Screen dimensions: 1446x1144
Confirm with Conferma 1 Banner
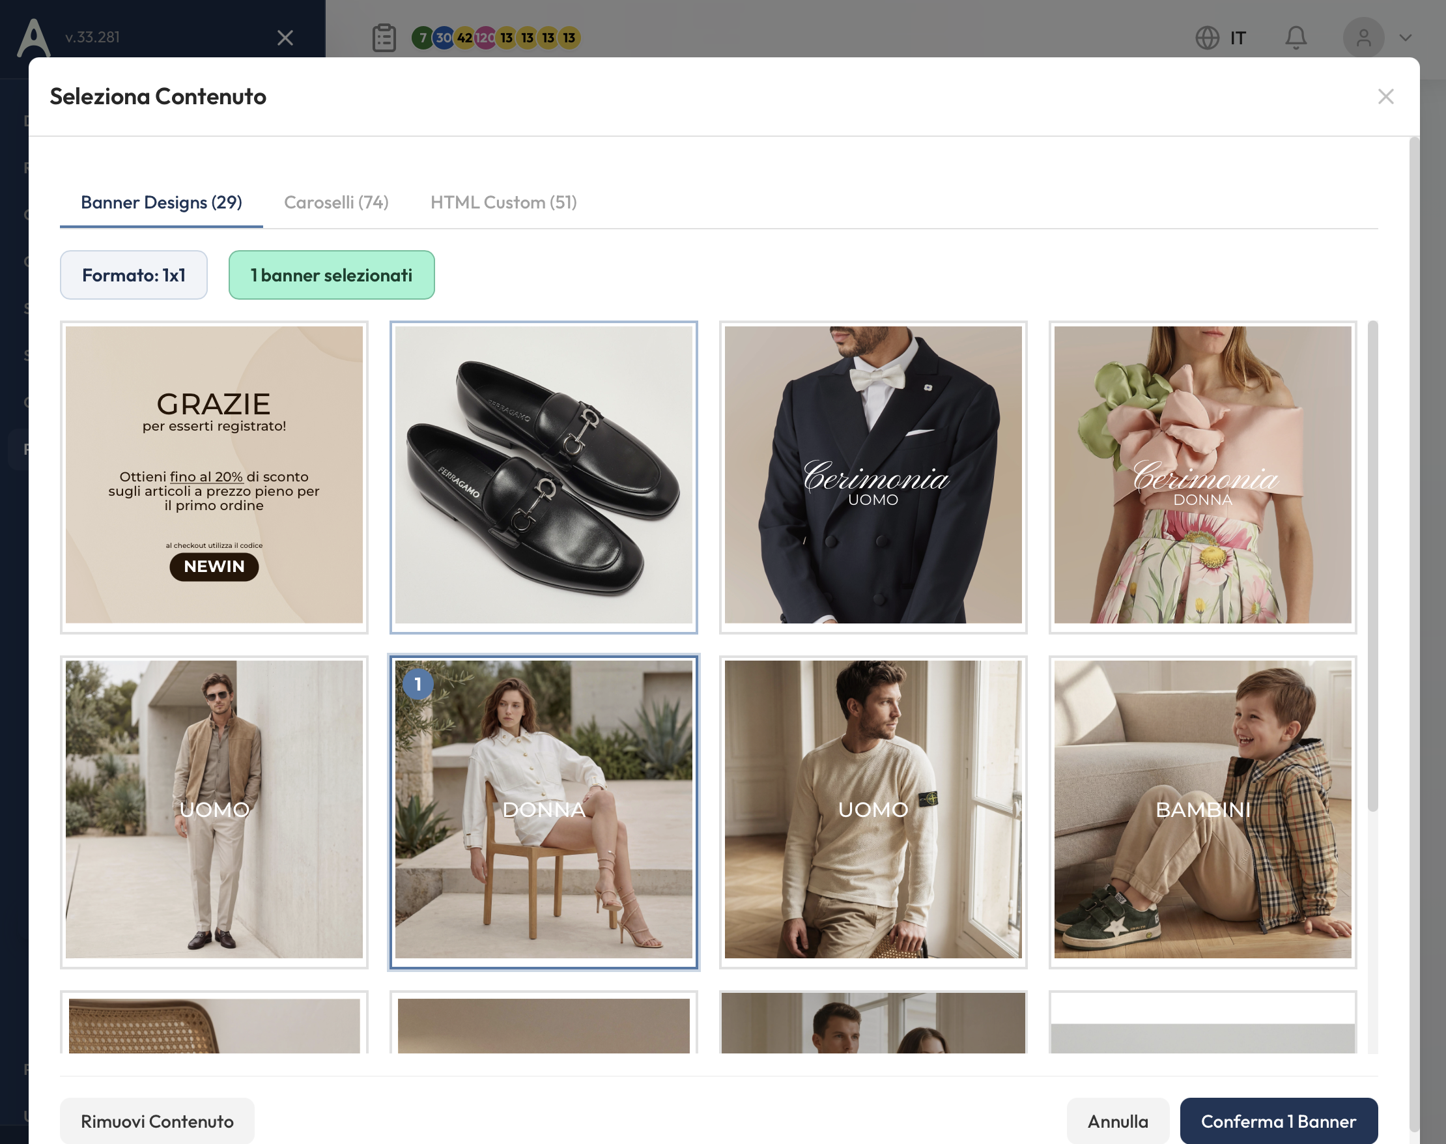click(x=1279, y=1121)
